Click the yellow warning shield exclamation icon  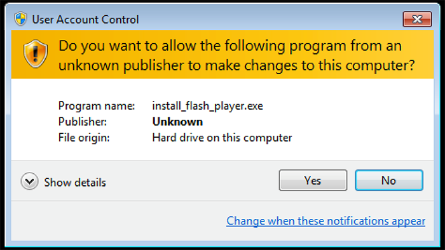pos(36,54)
